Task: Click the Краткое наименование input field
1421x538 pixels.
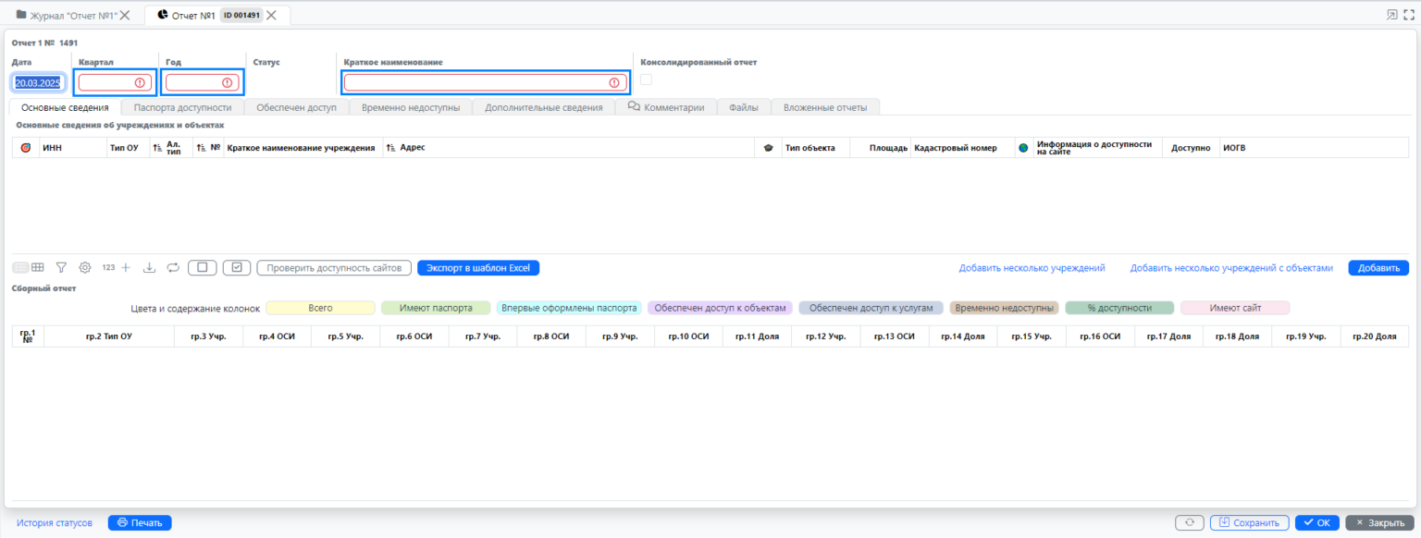Action: [x=476, y=82]
